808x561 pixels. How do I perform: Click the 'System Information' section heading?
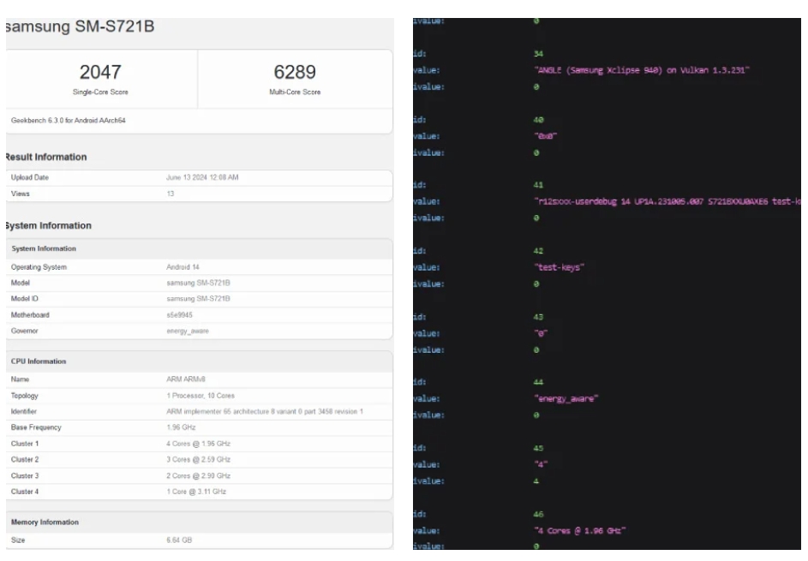click(x=49, y=225)
